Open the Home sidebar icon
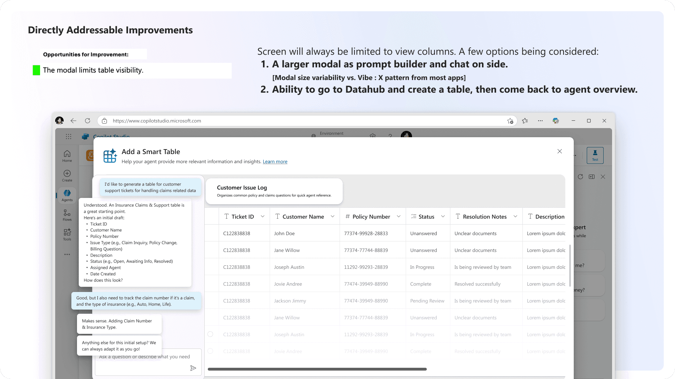The image size is (675, 379). 67,156
